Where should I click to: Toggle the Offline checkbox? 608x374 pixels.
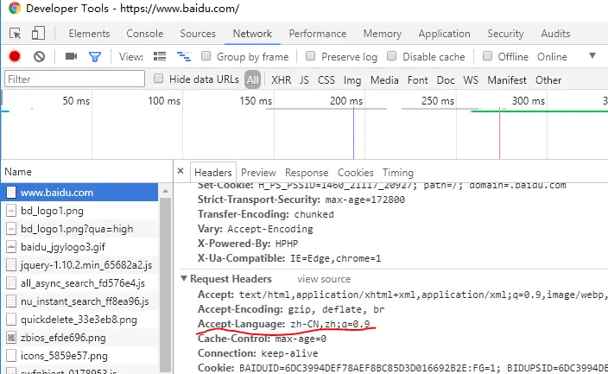point(487,56)
